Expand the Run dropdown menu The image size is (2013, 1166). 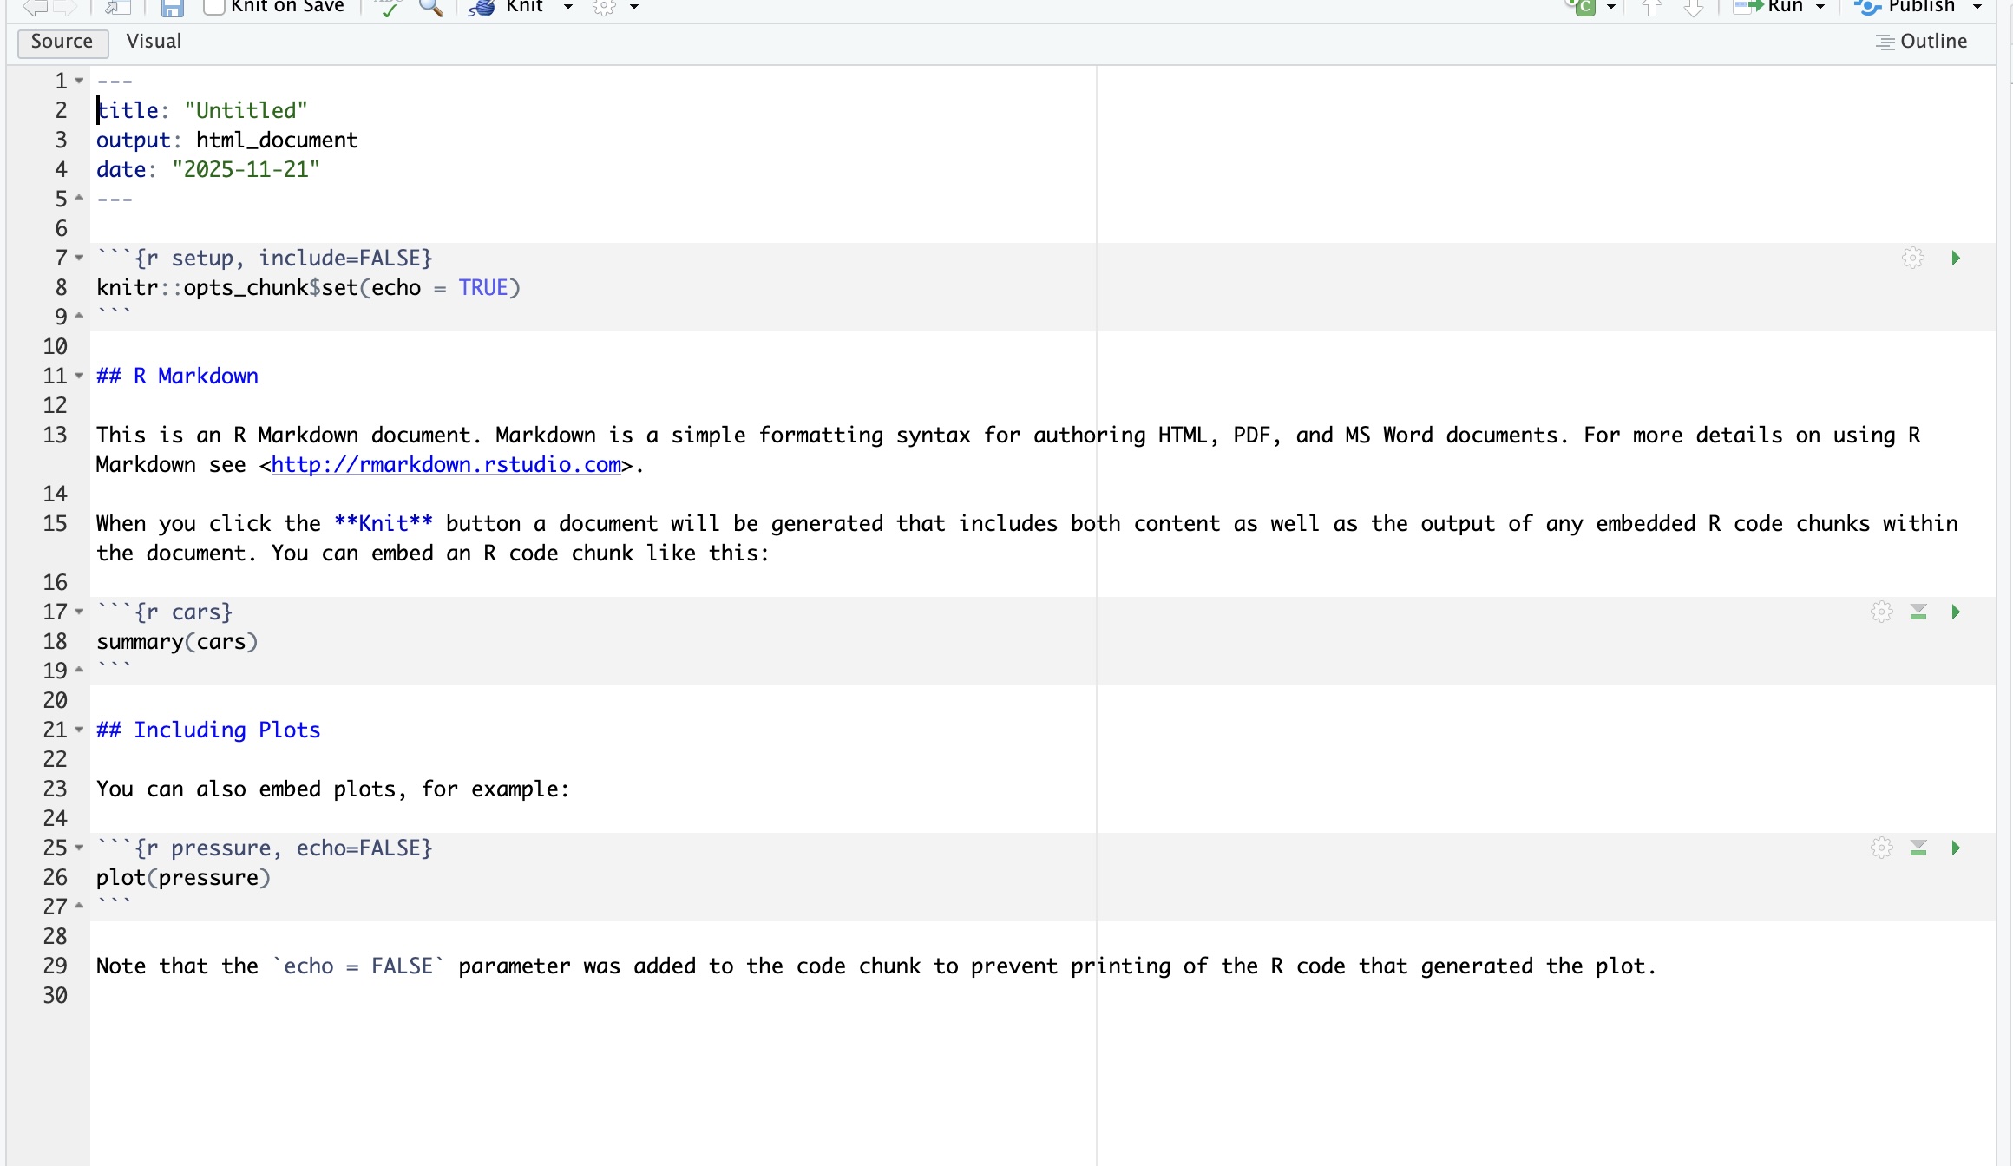point(1820,7)
